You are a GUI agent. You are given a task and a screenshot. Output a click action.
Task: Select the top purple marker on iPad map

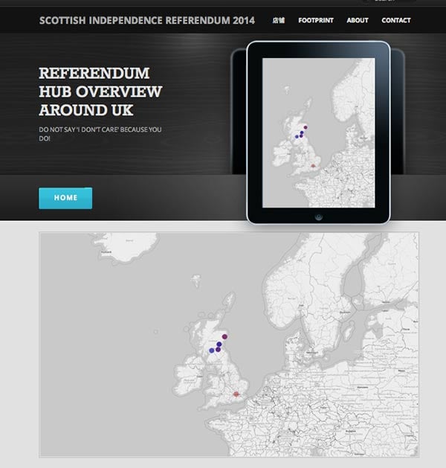pyautogui.click(x=305, y=128)
